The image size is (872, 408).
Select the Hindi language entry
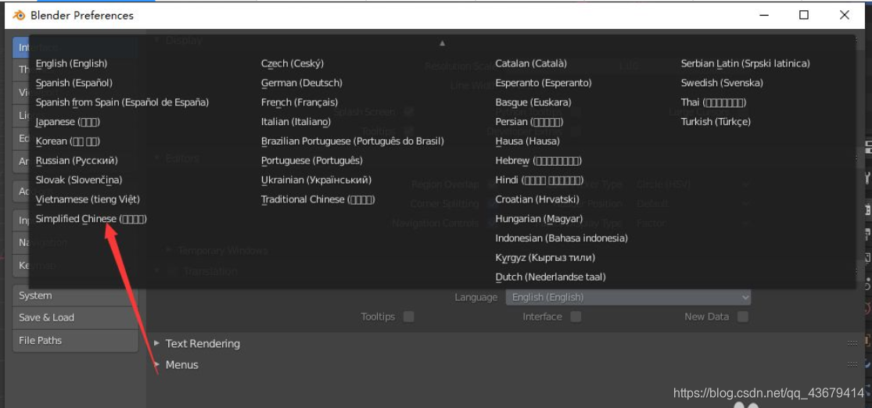click(x=540, y=180)
